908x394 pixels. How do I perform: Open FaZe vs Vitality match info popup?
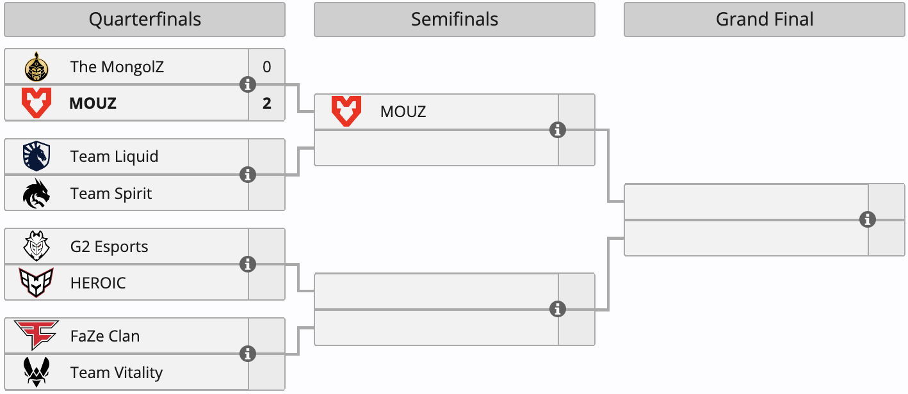(248, 354)
